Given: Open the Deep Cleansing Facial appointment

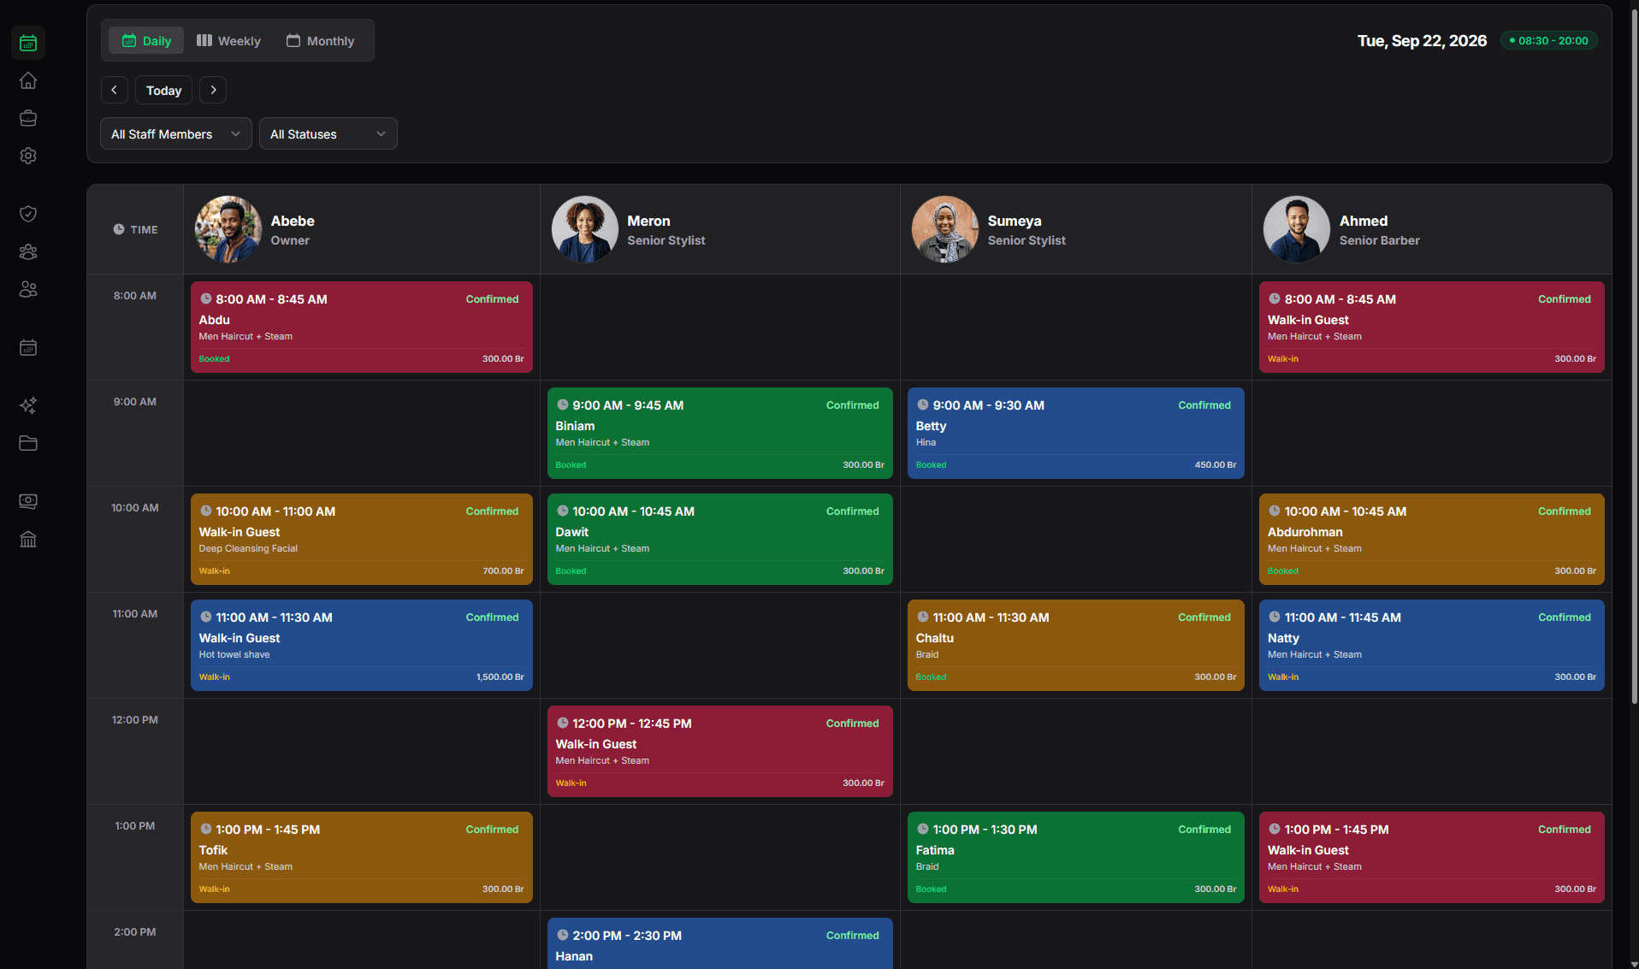Looking at the screenshot, I should (362, 539).
